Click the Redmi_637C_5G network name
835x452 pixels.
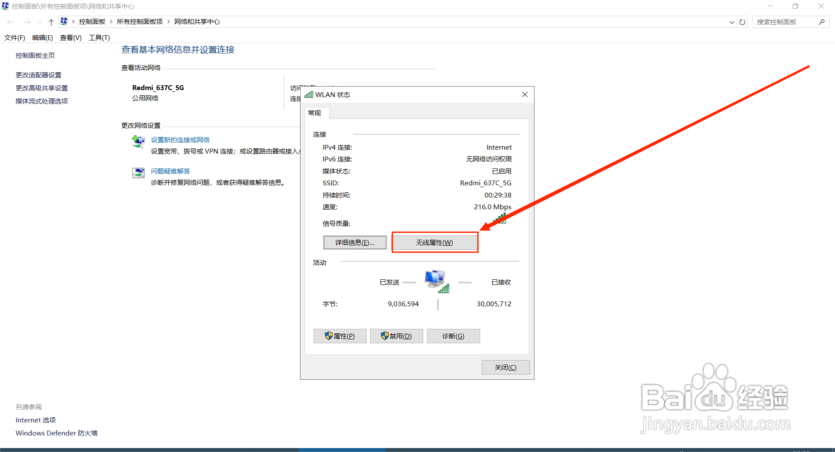point(158,88)
